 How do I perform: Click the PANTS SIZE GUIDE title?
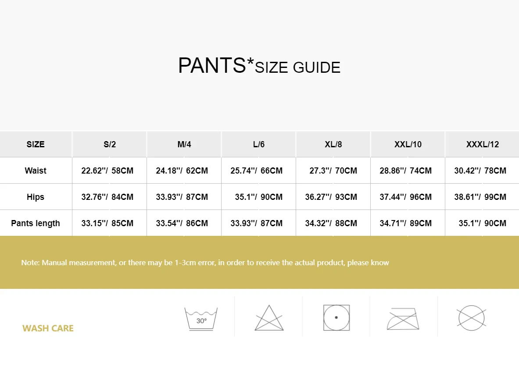coord(259,65)
